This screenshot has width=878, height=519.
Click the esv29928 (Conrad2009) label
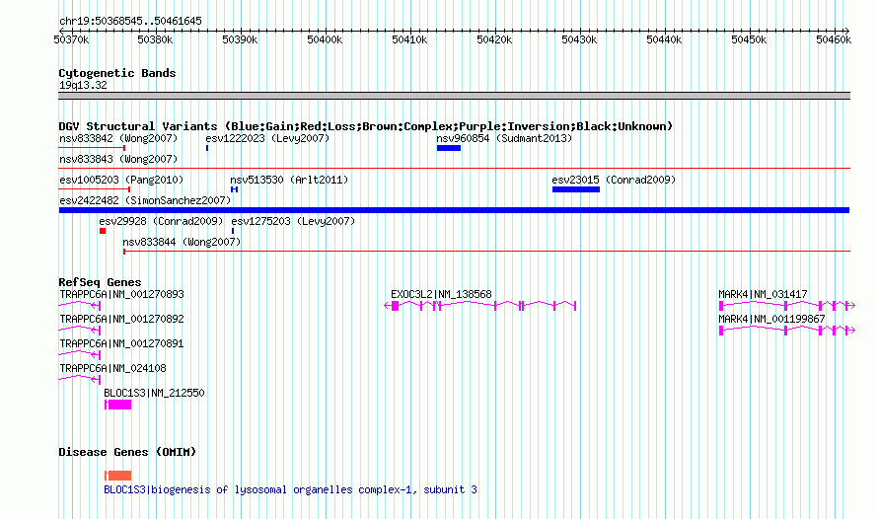point(161,221)
